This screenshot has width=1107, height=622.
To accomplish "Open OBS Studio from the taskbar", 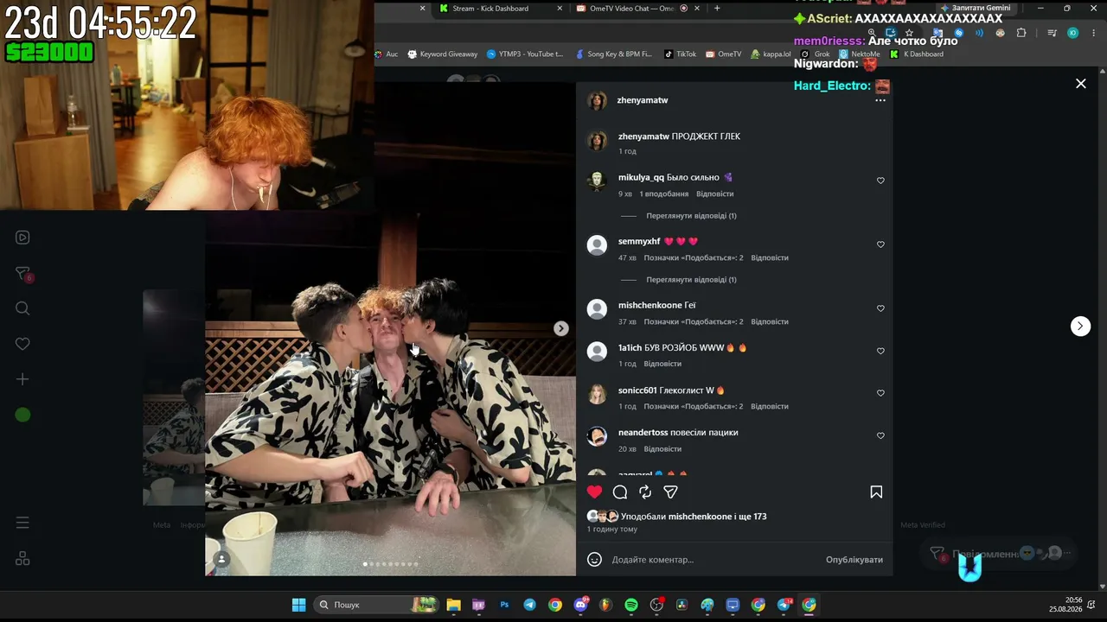I will point(656,605).
